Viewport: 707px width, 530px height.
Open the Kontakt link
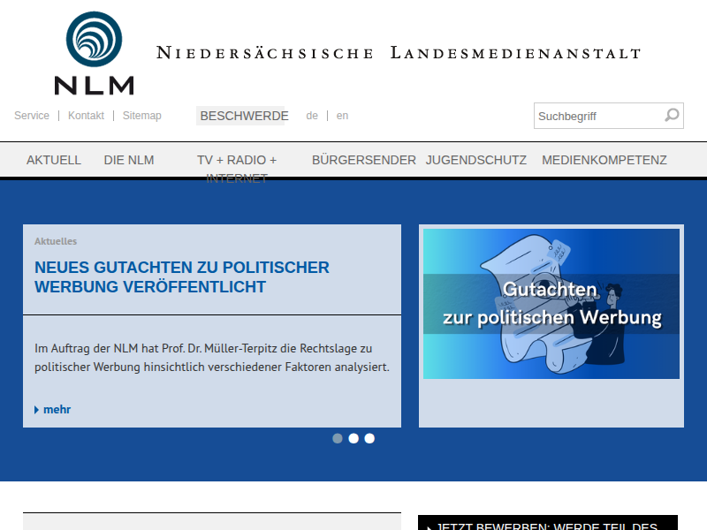pos(86,116)
